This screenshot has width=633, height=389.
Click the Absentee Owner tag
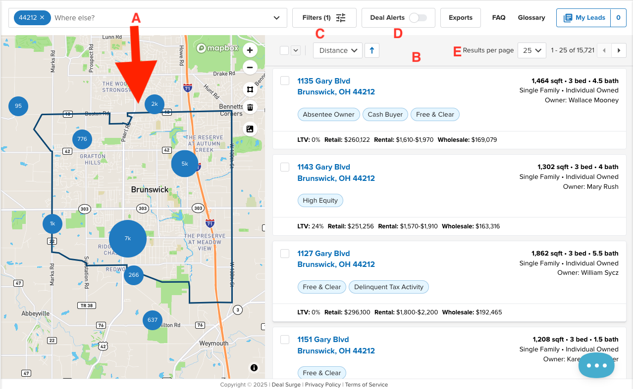pyautogui.click(x=329, y=115)
